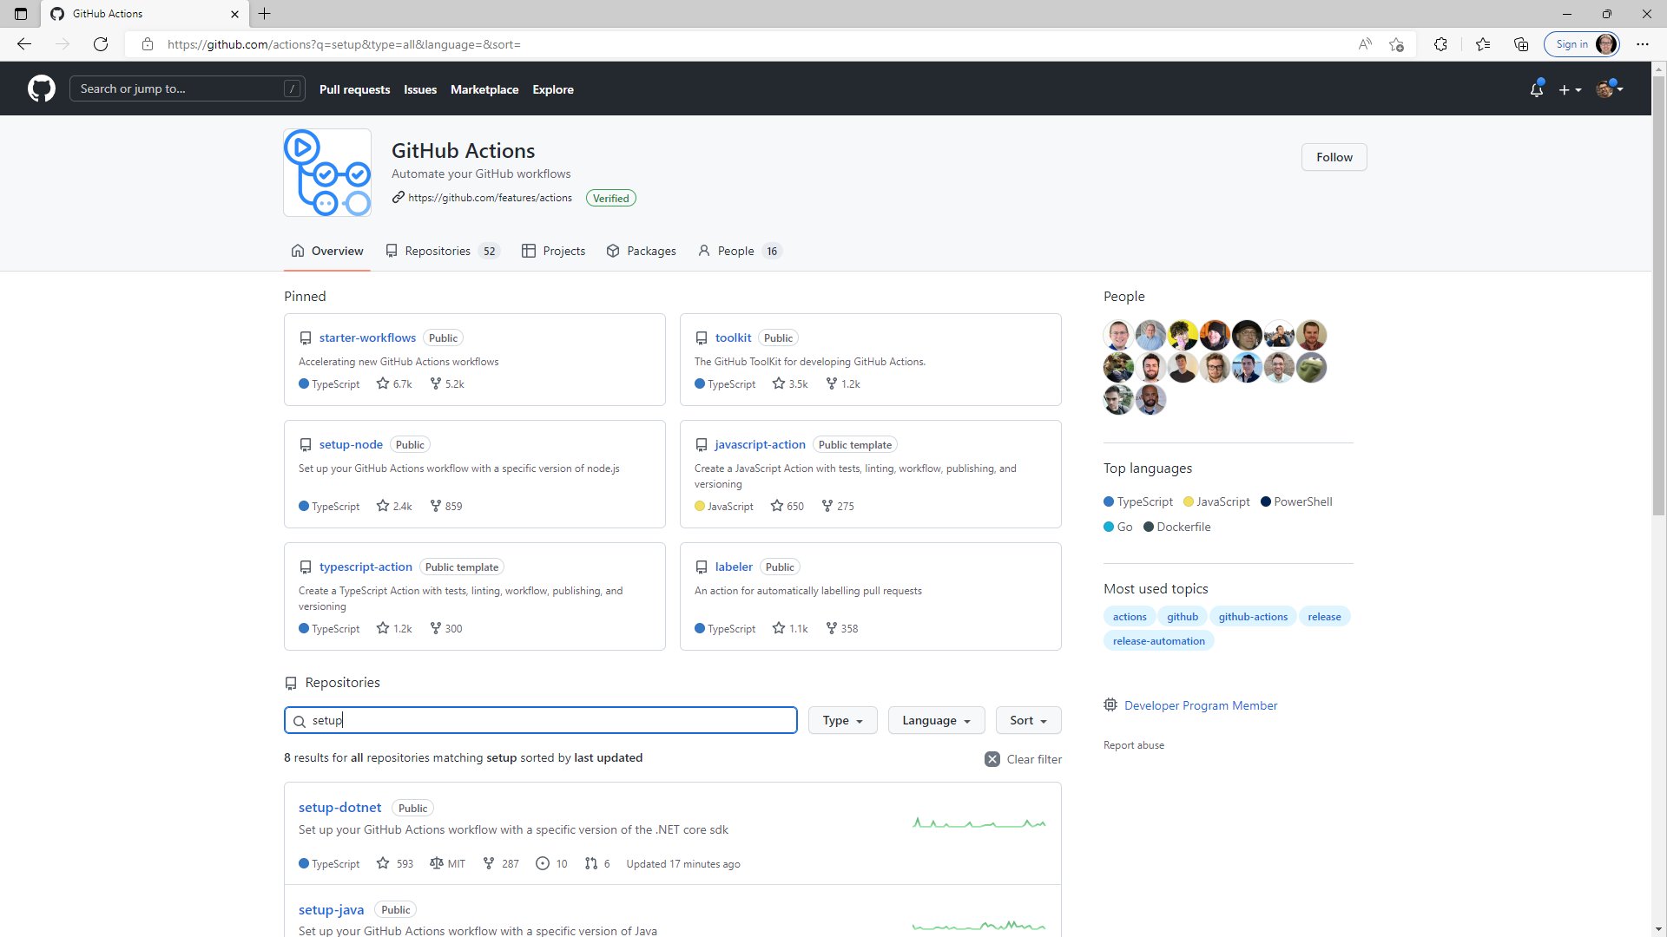Open the browser settings ellipsis menu
The width and height of the screenshot is (1667, 937).
[1642, 44]
